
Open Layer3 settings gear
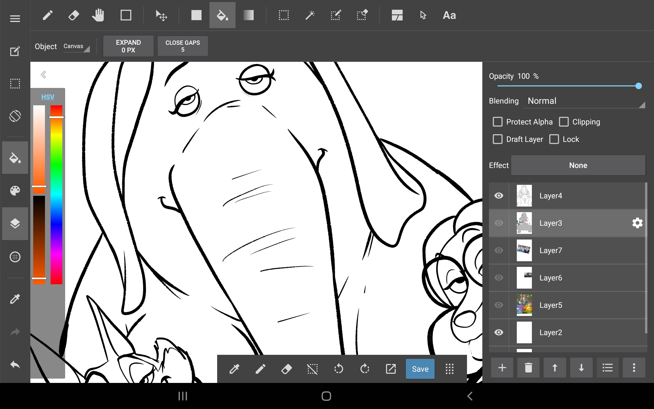coord(637,223)
